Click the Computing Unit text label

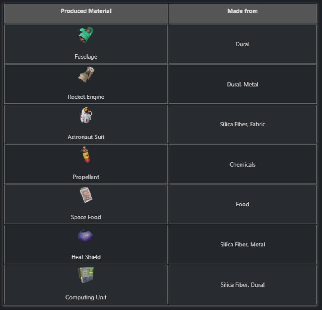(86, 297)
